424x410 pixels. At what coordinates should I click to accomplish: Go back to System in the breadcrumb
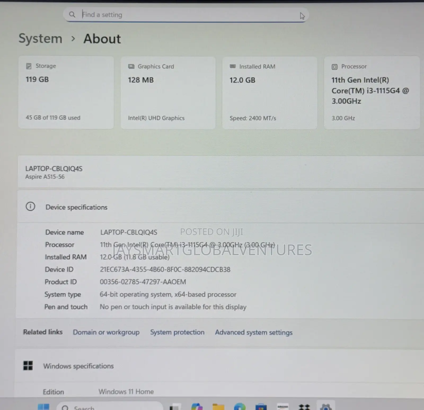[x=40, y=39]
